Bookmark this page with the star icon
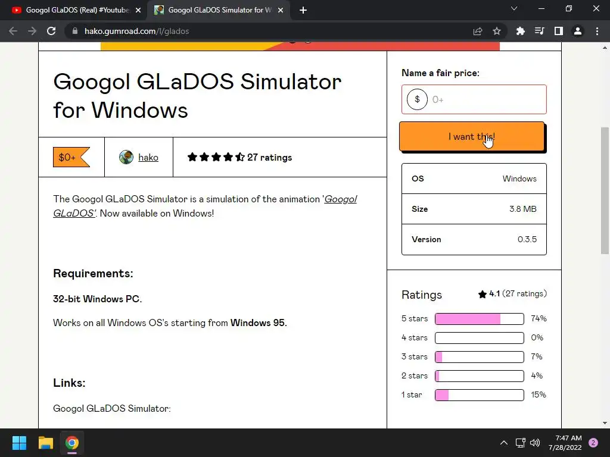 pyautogui.click(x=497, y=31)
